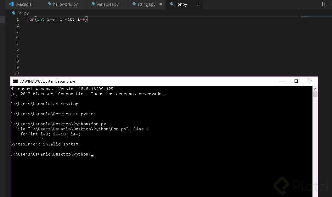The height and width of the screenshot is (197, 332).
Task: Click the VS Code icon on the Welcome tab
Action: point(11,4)
